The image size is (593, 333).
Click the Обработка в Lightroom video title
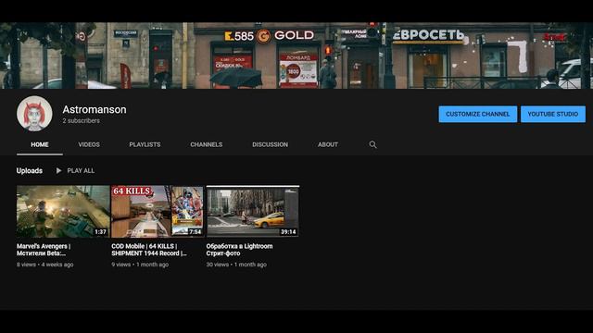[x=239, y=250]
